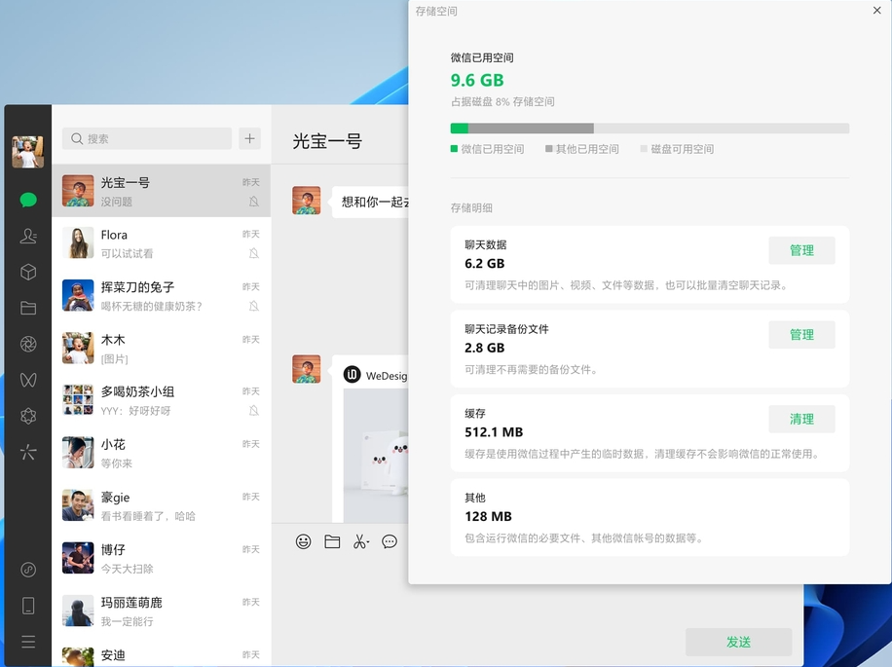Click mute bell icon on 多喝奶茶小组 chat
This screenshot has height=667, width=892.
pyautogui.click(x=254, y=411)
